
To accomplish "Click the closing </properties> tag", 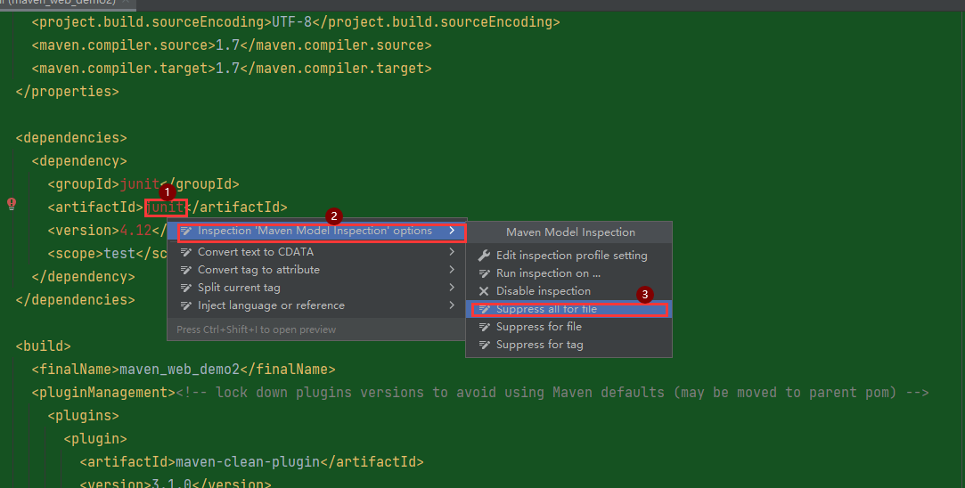I will (x=68, y=92).
